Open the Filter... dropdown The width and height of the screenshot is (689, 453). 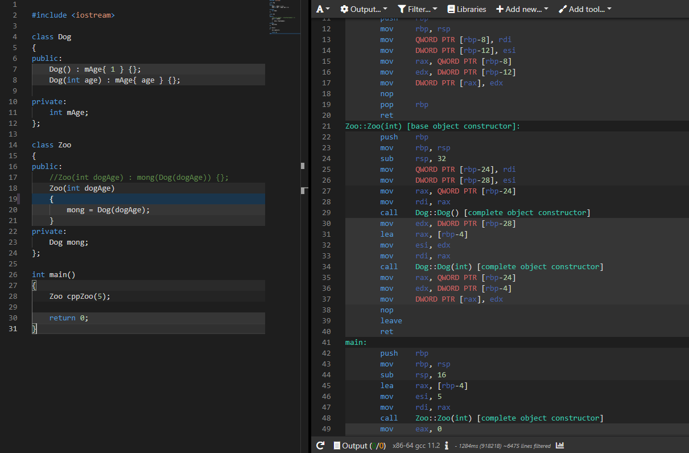[418, 9]
